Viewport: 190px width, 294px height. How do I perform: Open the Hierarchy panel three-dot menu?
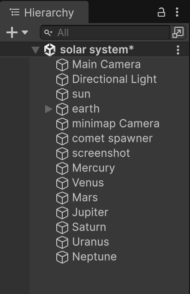tap(177, 12)
